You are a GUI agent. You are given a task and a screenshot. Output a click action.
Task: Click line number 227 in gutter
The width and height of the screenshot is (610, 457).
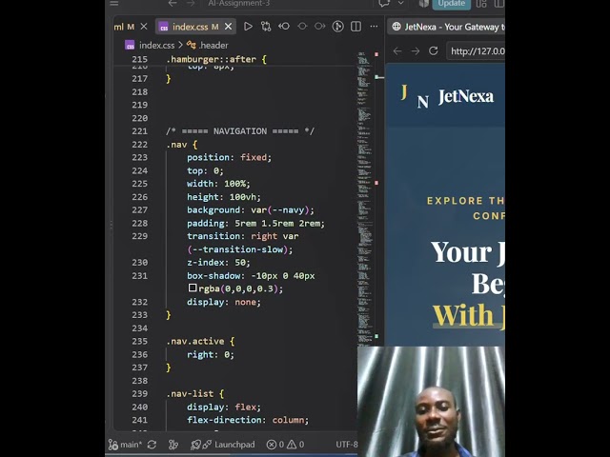[x=140, y=209]
